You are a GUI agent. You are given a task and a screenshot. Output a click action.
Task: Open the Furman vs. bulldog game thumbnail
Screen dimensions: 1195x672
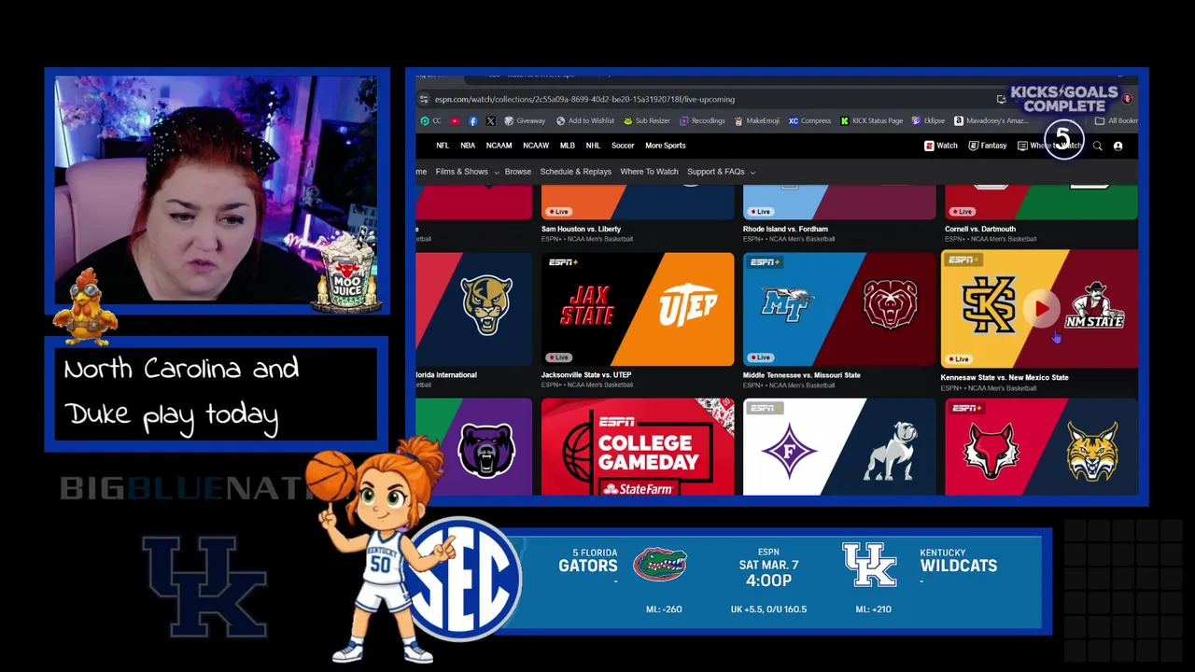(839, 446)
